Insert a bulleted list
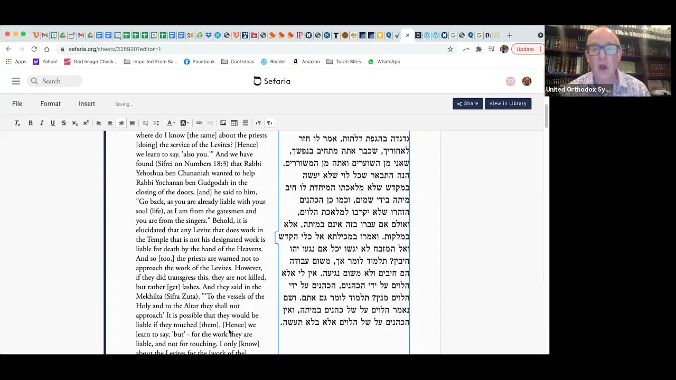Image resolution: width=676 pixels, height=380 pixels. (156, 123)
